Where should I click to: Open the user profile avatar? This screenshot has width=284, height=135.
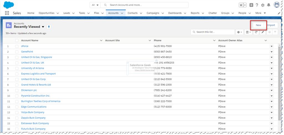tap(277, 5)
